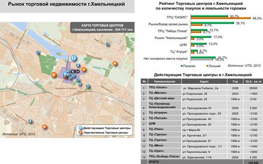
Task: Click the GLA, кв. м column header
Action: point(253,82)
